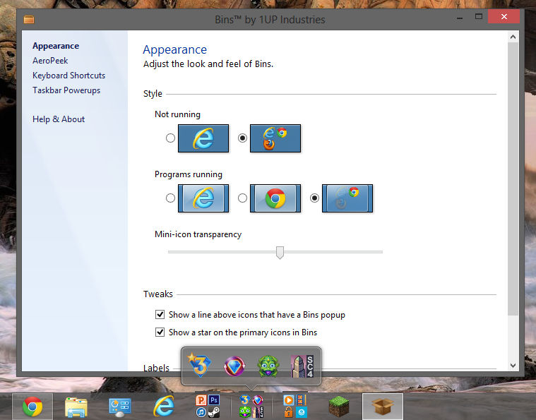Click the media player mini-icon in taskbar bin
The width and height of the screenshot is (536, 420).
[x=289, y=400]
